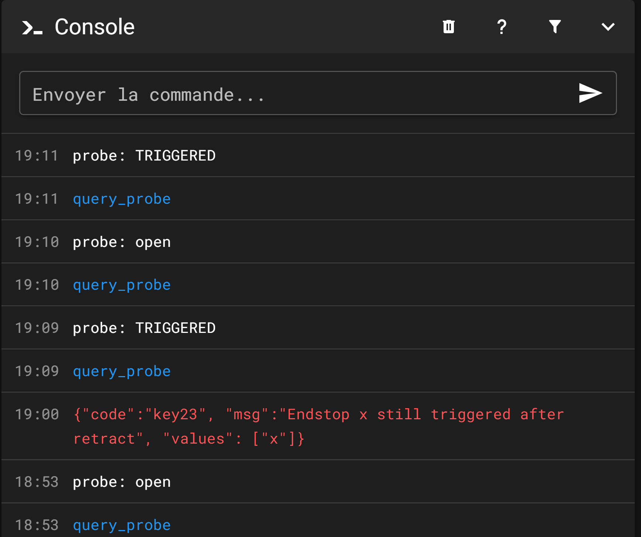The image size is (641, 537).
Task: Click the 19:10 "probe: open" response
Action: (122, 242)
